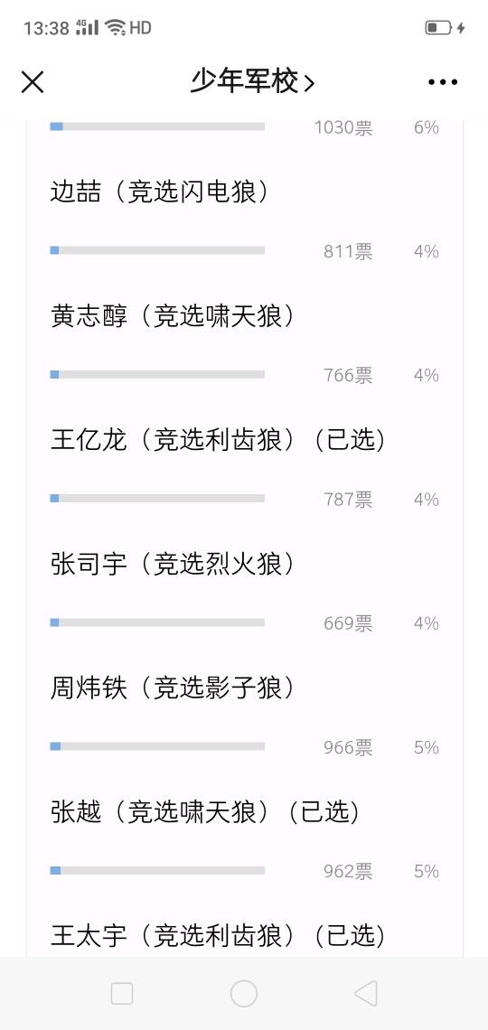Tap the Android home circle button

tap(244, 993)
